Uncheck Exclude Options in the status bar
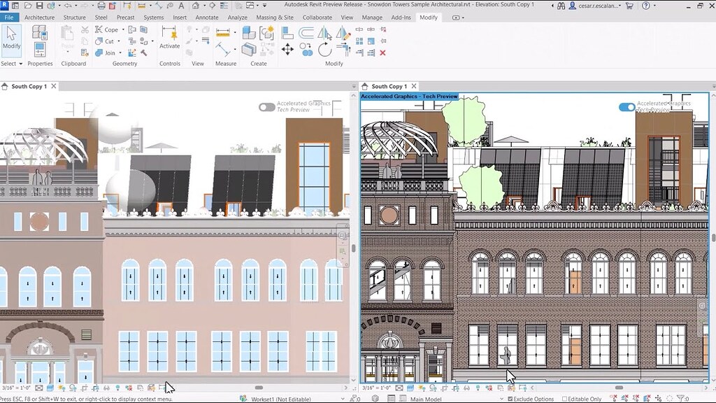Viewport: 716px width, 403px height. coord(511,398)
